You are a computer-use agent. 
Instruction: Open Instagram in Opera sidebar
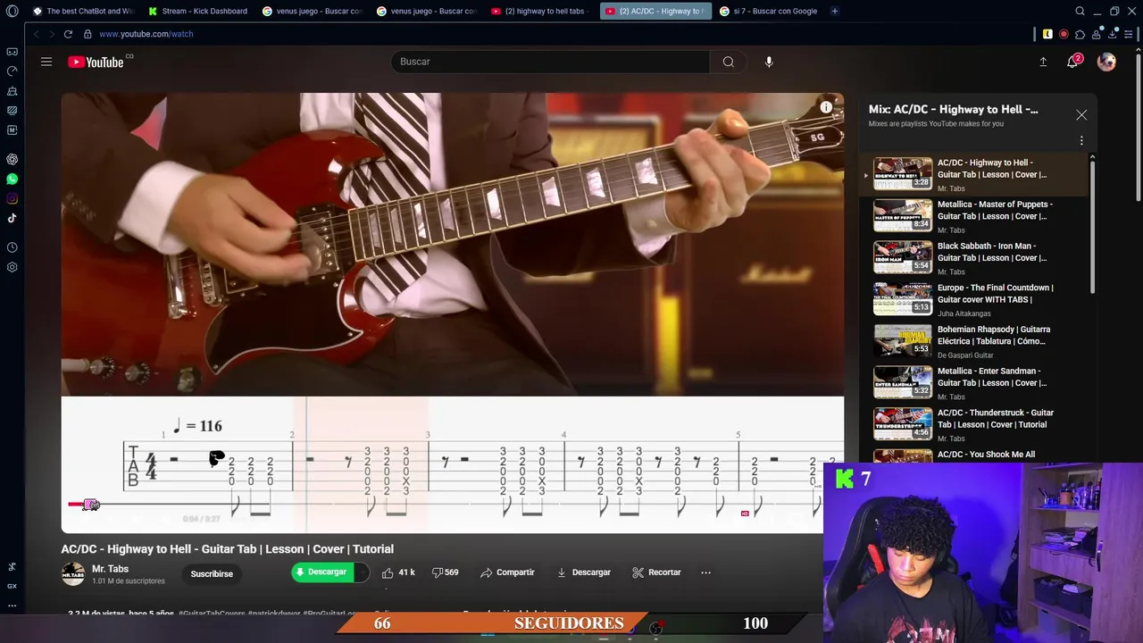(x=12, y=198)
